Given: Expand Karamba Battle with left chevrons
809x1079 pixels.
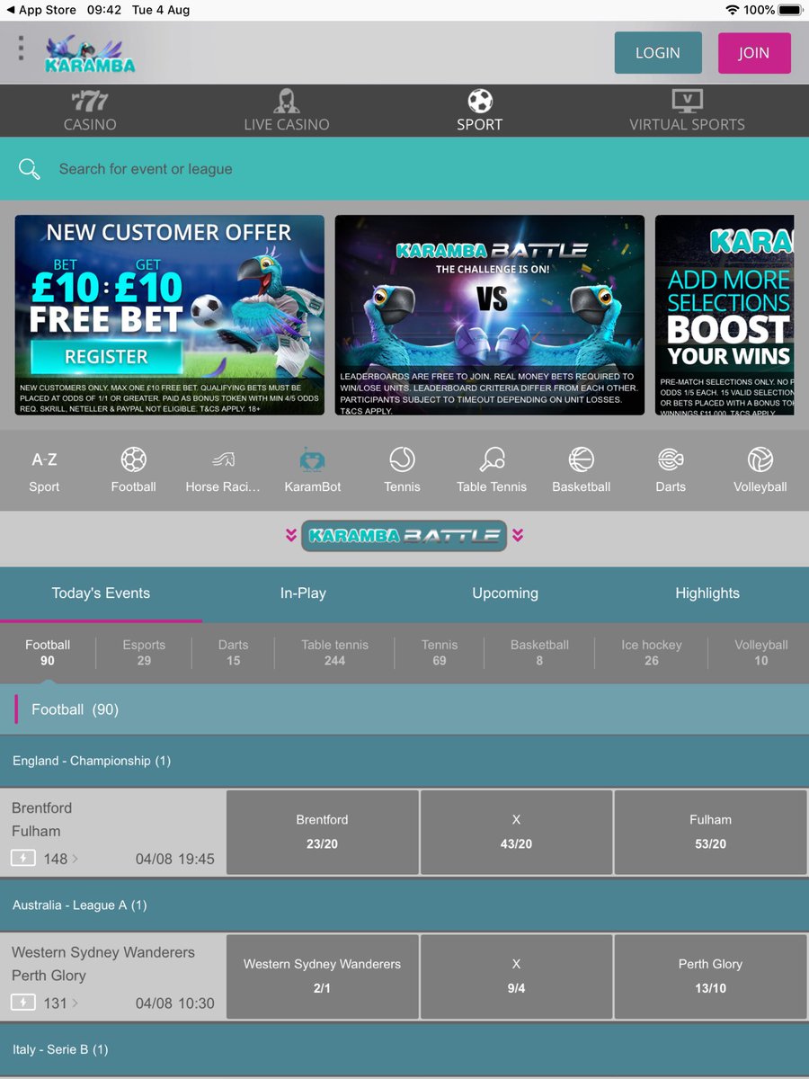Looking at the screenshot, I should [x=291, y=536].
